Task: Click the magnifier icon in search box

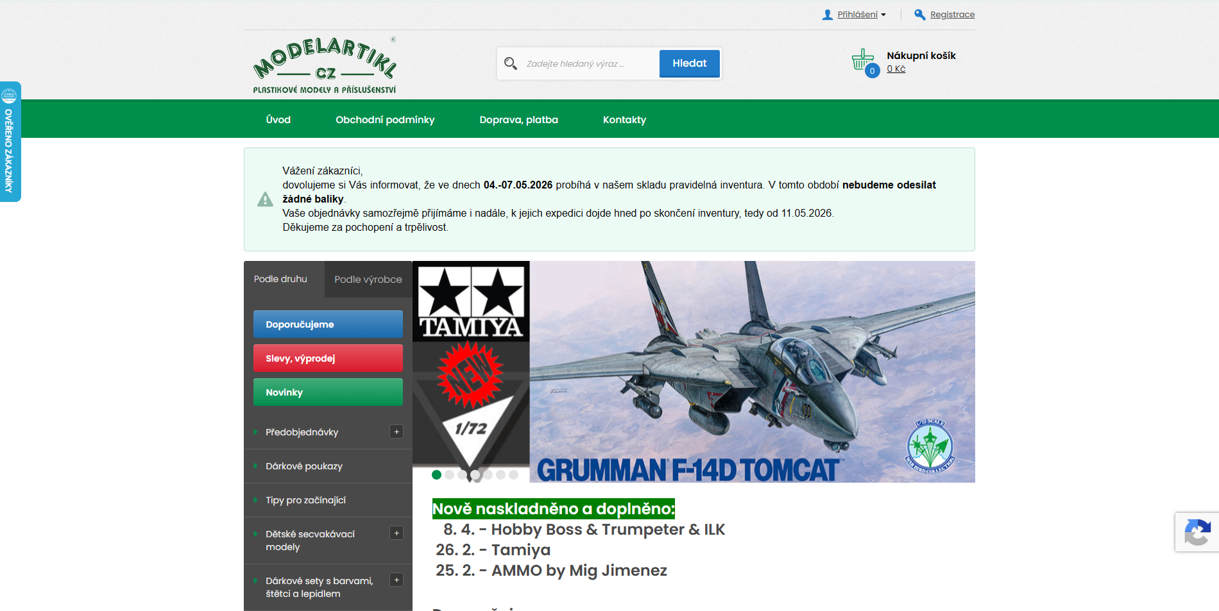Action: pos(511,63)
